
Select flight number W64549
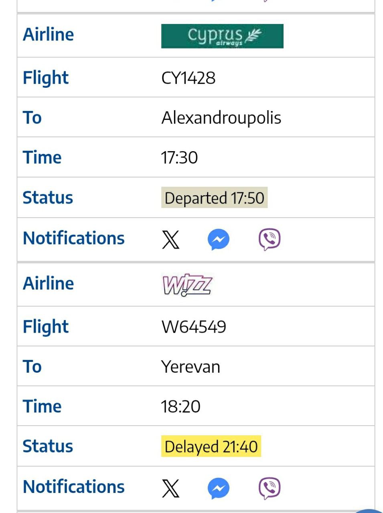pyautogui.click(x=194, y=327)
